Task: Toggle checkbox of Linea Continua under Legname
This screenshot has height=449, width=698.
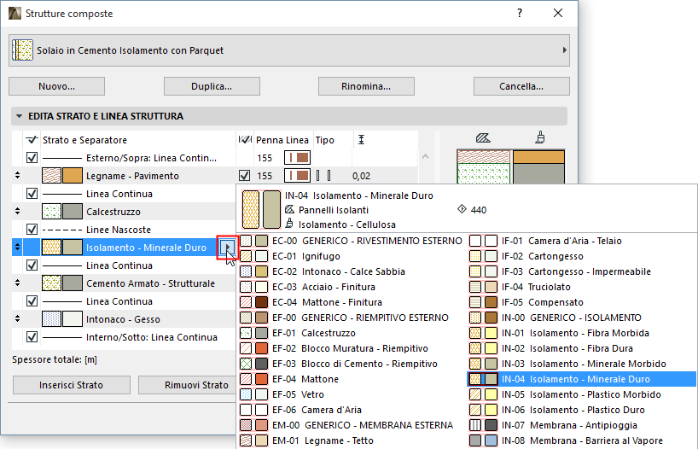Action: pyautogui.click(x=32, y=194)
